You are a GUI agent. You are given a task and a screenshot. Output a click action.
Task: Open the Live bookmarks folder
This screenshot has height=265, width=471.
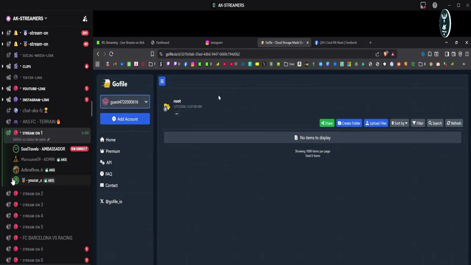click(x=289, y=64)
